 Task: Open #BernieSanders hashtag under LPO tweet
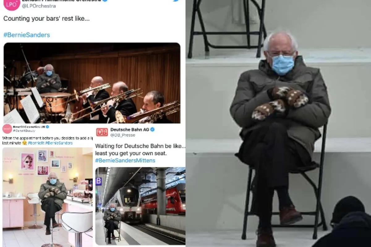click(27, 35)
